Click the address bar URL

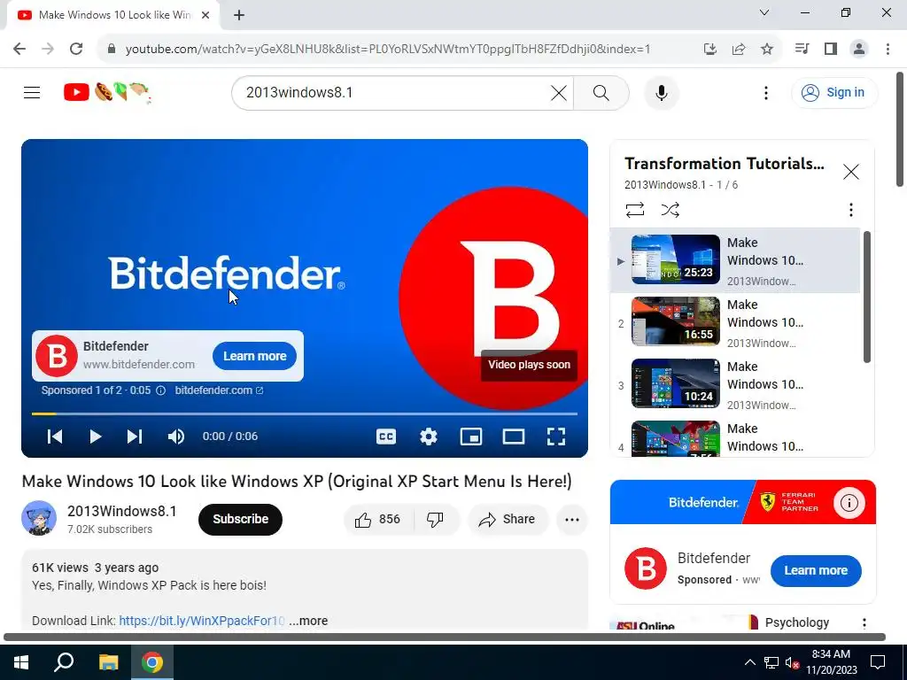click(x=388, y=49)
